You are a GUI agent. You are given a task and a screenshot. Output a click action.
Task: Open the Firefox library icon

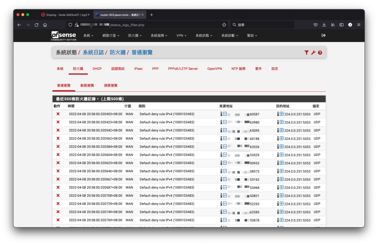333,25
